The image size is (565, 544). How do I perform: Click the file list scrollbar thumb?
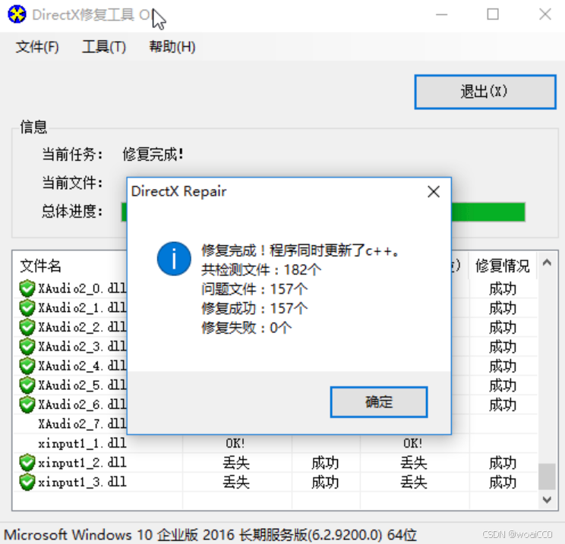click(x=547, y=476)
